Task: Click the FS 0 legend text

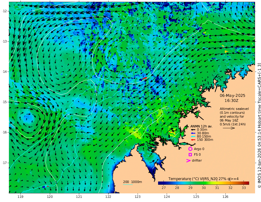Action: click(x=197, y=155)
